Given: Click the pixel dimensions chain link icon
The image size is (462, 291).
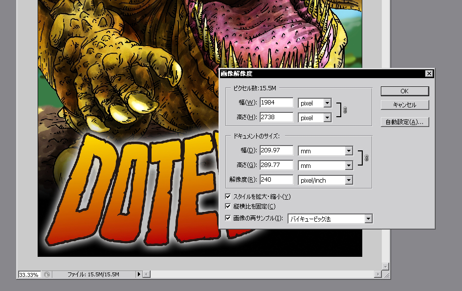Looking at the screenshot, I should click(345, 110).
